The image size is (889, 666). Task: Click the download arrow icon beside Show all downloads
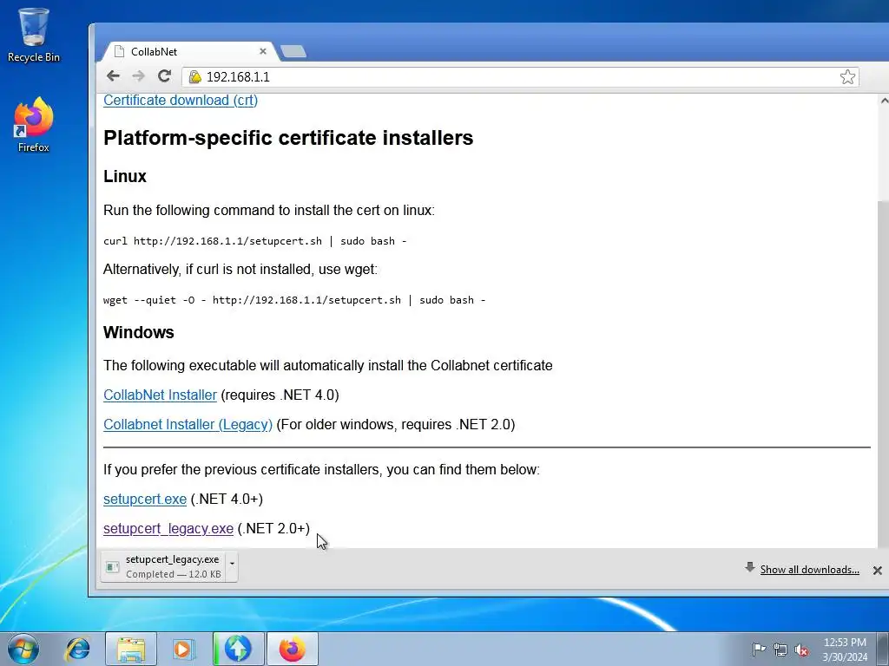click(749, 567)
